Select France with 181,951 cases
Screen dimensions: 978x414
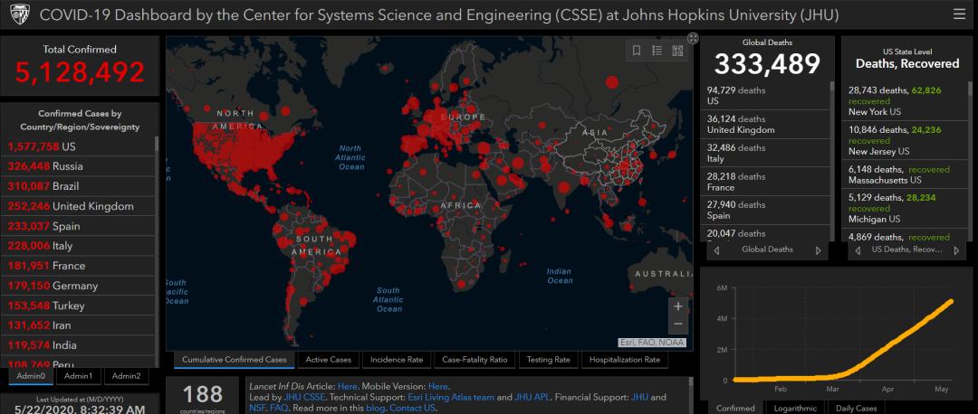[x=78, y=266]
